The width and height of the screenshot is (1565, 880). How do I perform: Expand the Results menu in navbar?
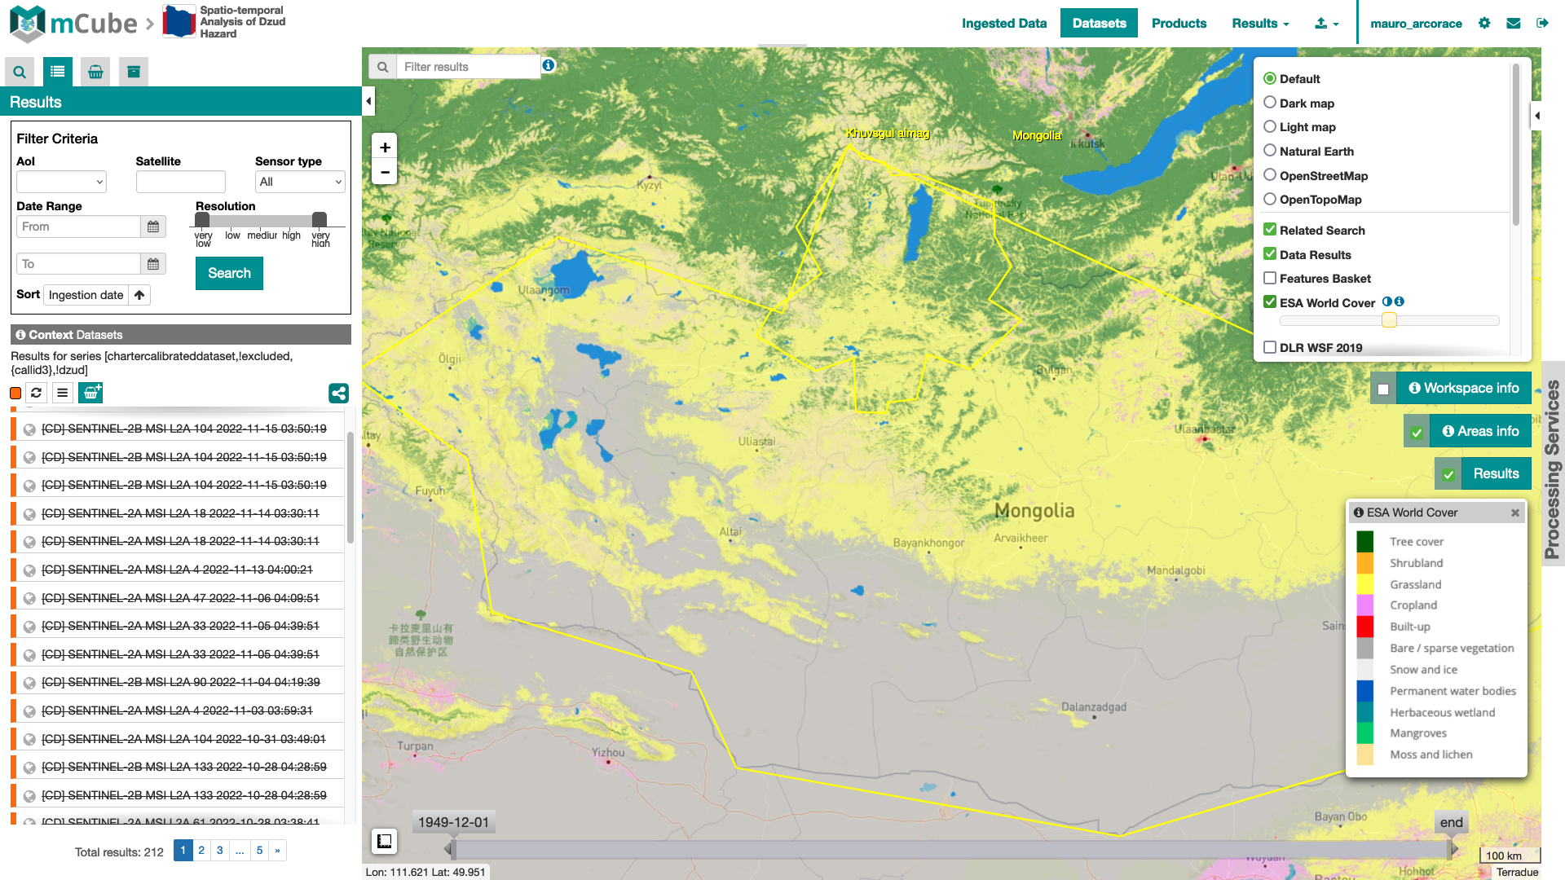coord(1260,24)
